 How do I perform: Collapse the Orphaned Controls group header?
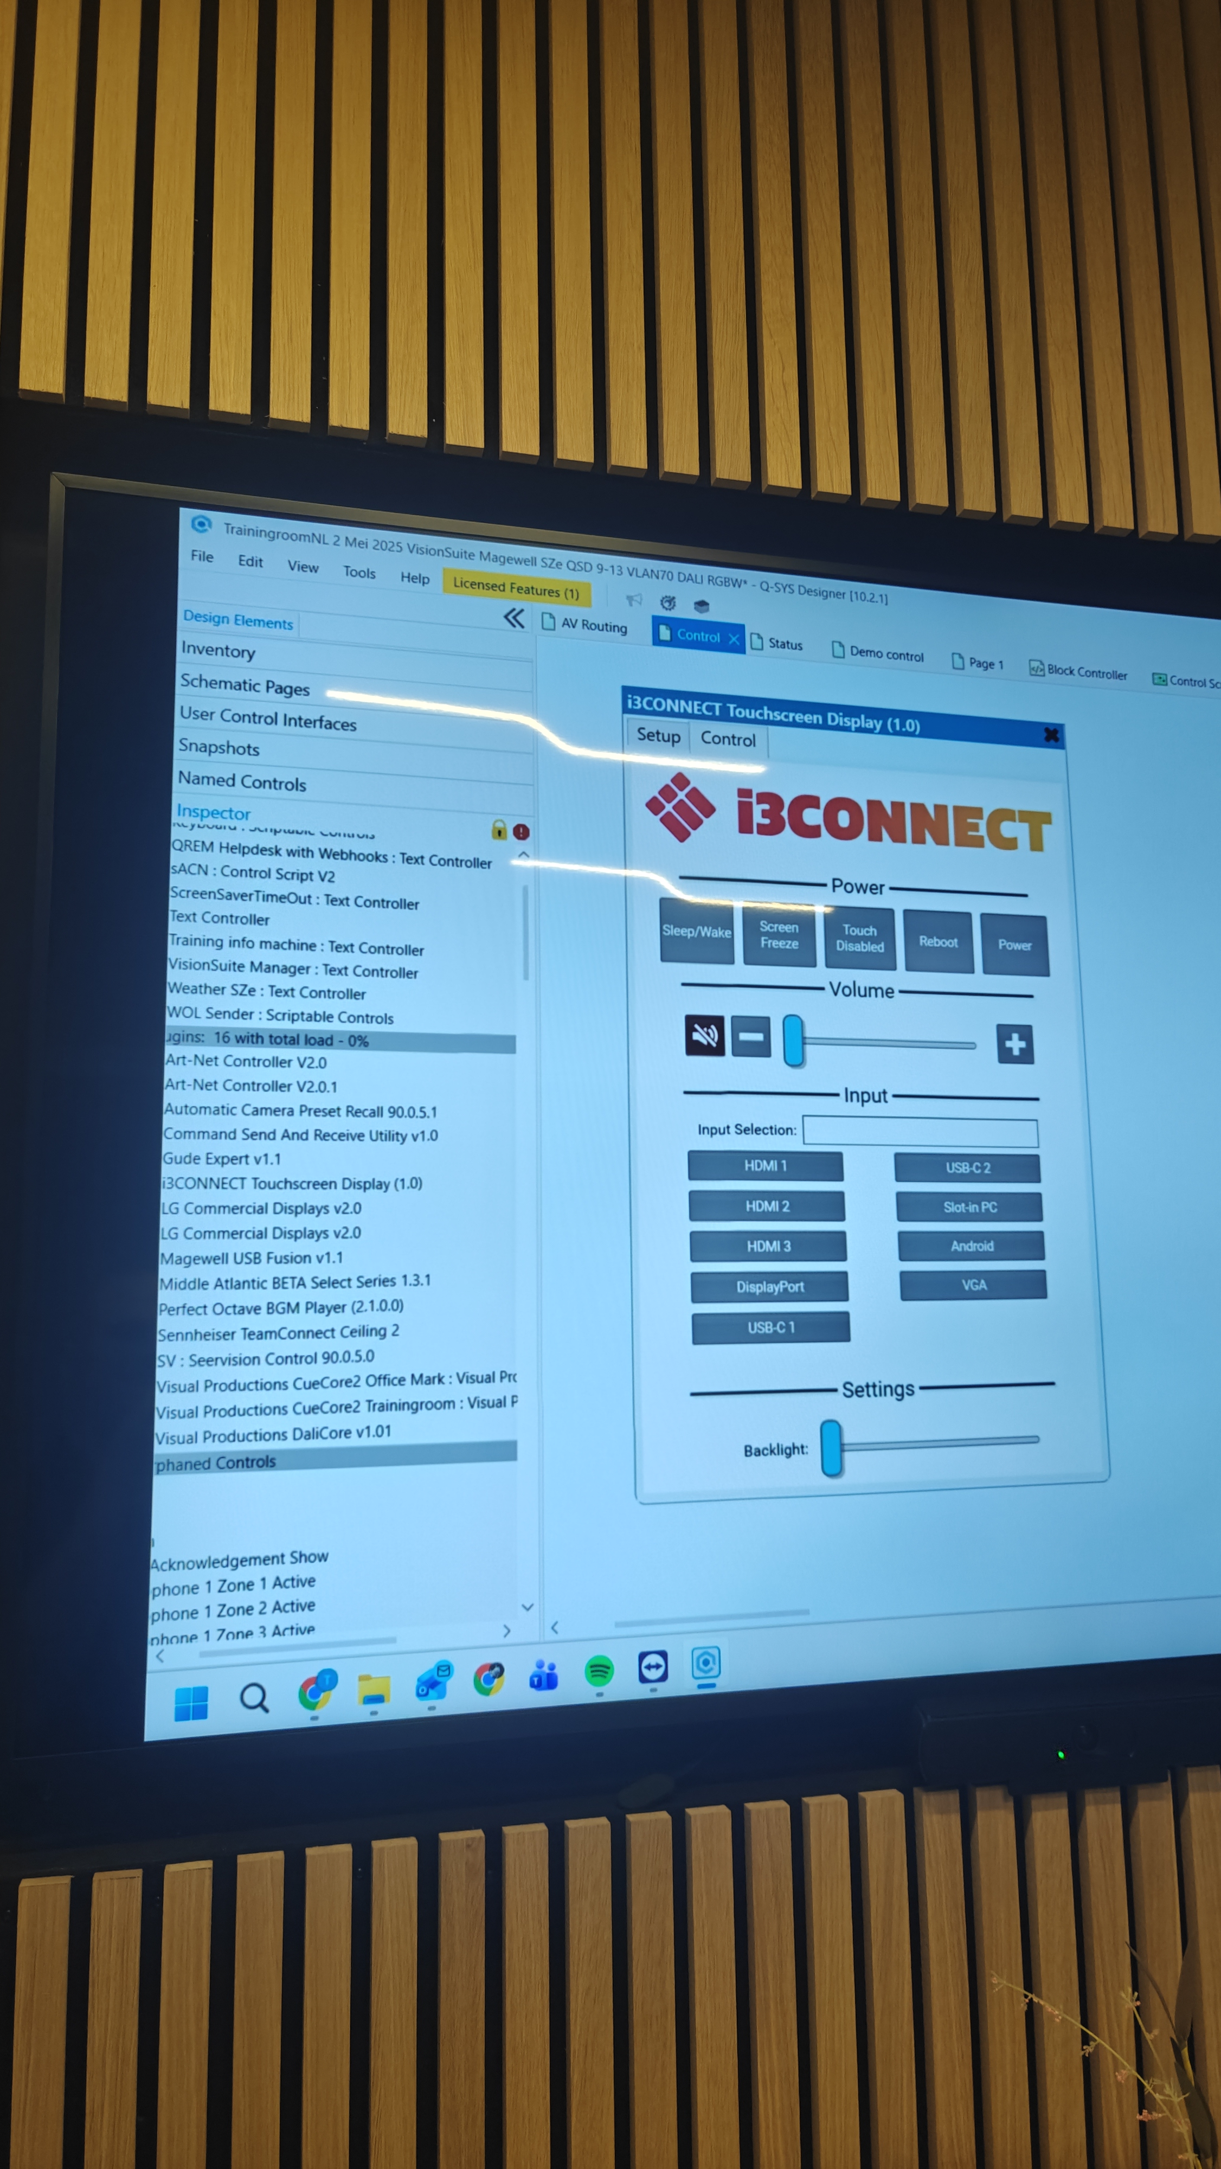tap(335, 1458)
